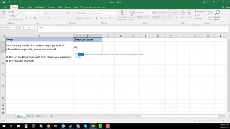Click the Format cells icon
This screenshot has height=129, width=230.
pyautogui.click(x=189, y=13)
